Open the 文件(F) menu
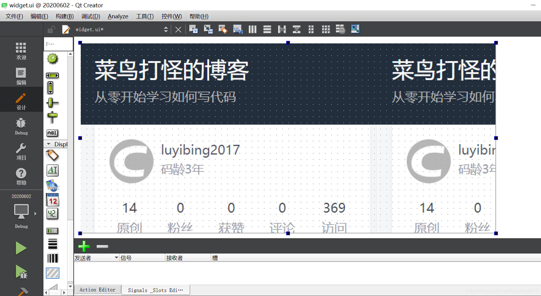The width and height of the screenshot is (541, 296). [x=14, y=16]
